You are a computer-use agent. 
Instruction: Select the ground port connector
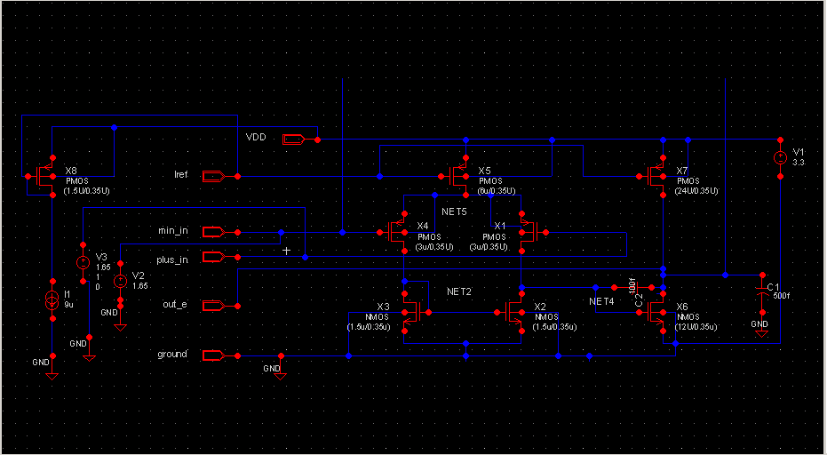214,355
